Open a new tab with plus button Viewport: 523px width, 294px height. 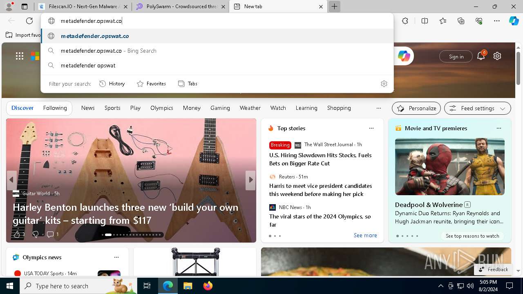click(334, 7)
